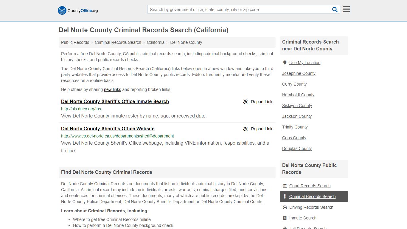Viewport: 407px width, 229px height.
Task: Open Jackson County
Action: pyautogui.click(x=297, y=116)
